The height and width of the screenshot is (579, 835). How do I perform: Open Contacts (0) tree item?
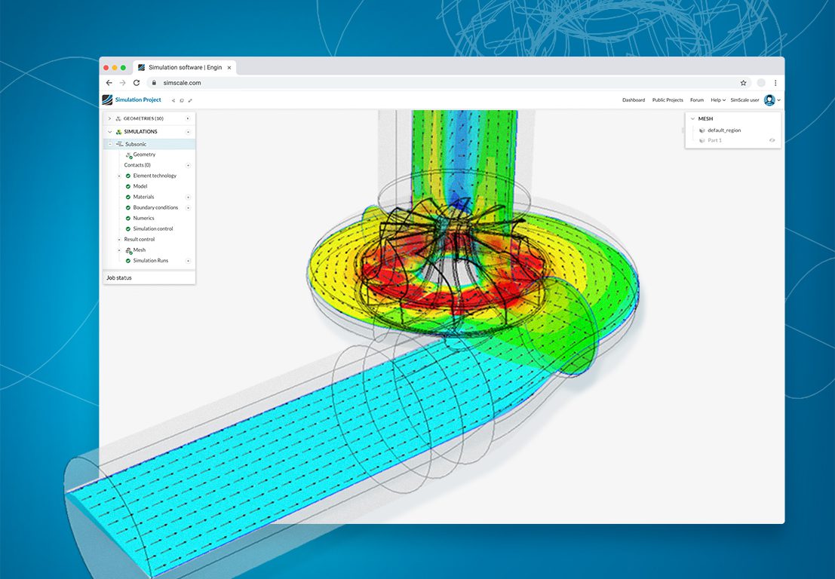click(x=137, y=165)
